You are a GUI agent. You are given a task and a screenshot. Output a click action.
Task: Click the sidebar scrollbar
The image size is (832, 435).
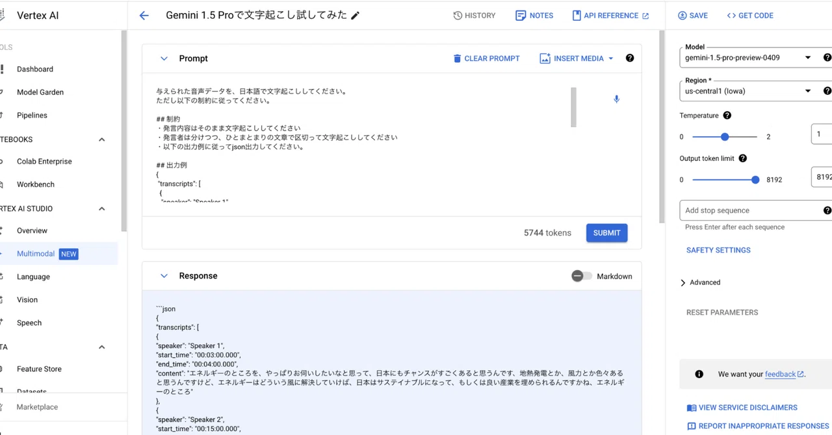click(124, 131)
